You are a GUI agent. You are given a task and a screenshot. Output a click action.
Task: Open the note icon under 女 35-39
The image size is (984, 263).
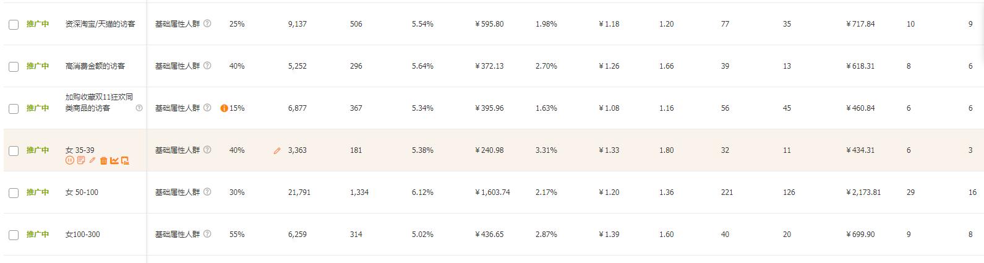80,161
